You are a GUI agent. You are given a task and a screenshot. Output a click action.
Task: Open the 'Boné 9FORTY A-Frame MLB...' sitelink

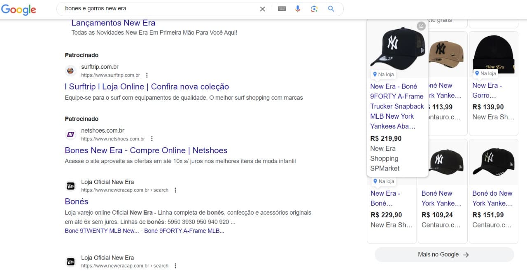coord(184,231)
